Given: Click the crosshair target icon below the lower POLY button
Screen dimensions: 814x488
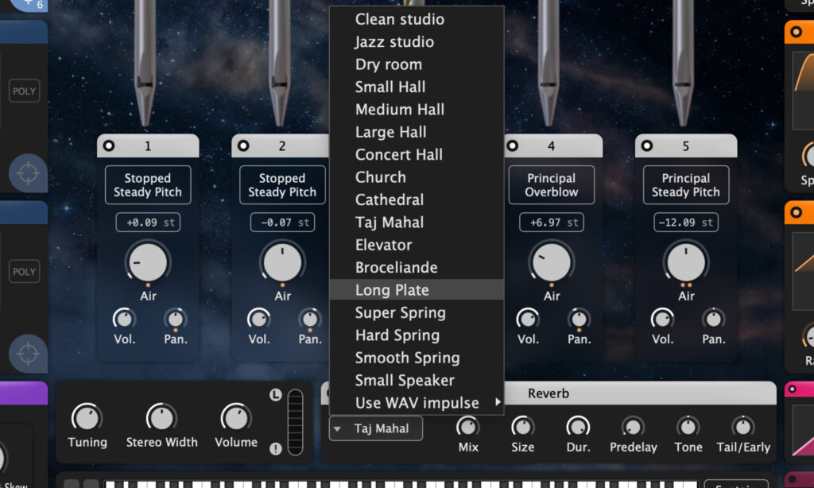Looking at the screenshot, I should (x=28, y=354).
